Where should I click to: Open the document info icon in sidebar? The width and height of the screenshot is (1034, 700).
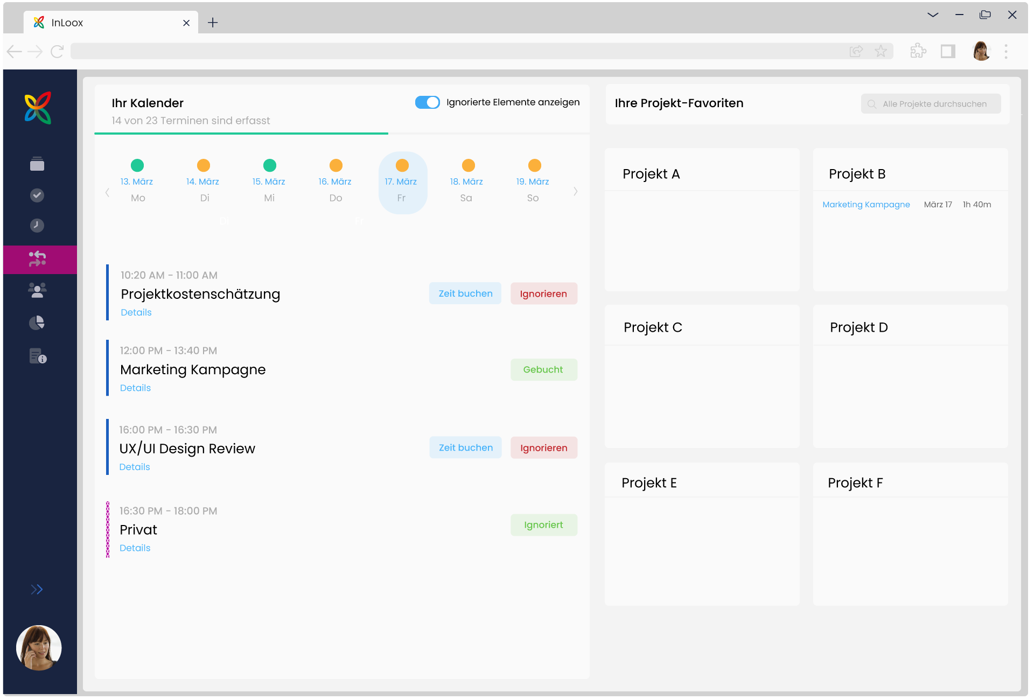coord(38,356)
